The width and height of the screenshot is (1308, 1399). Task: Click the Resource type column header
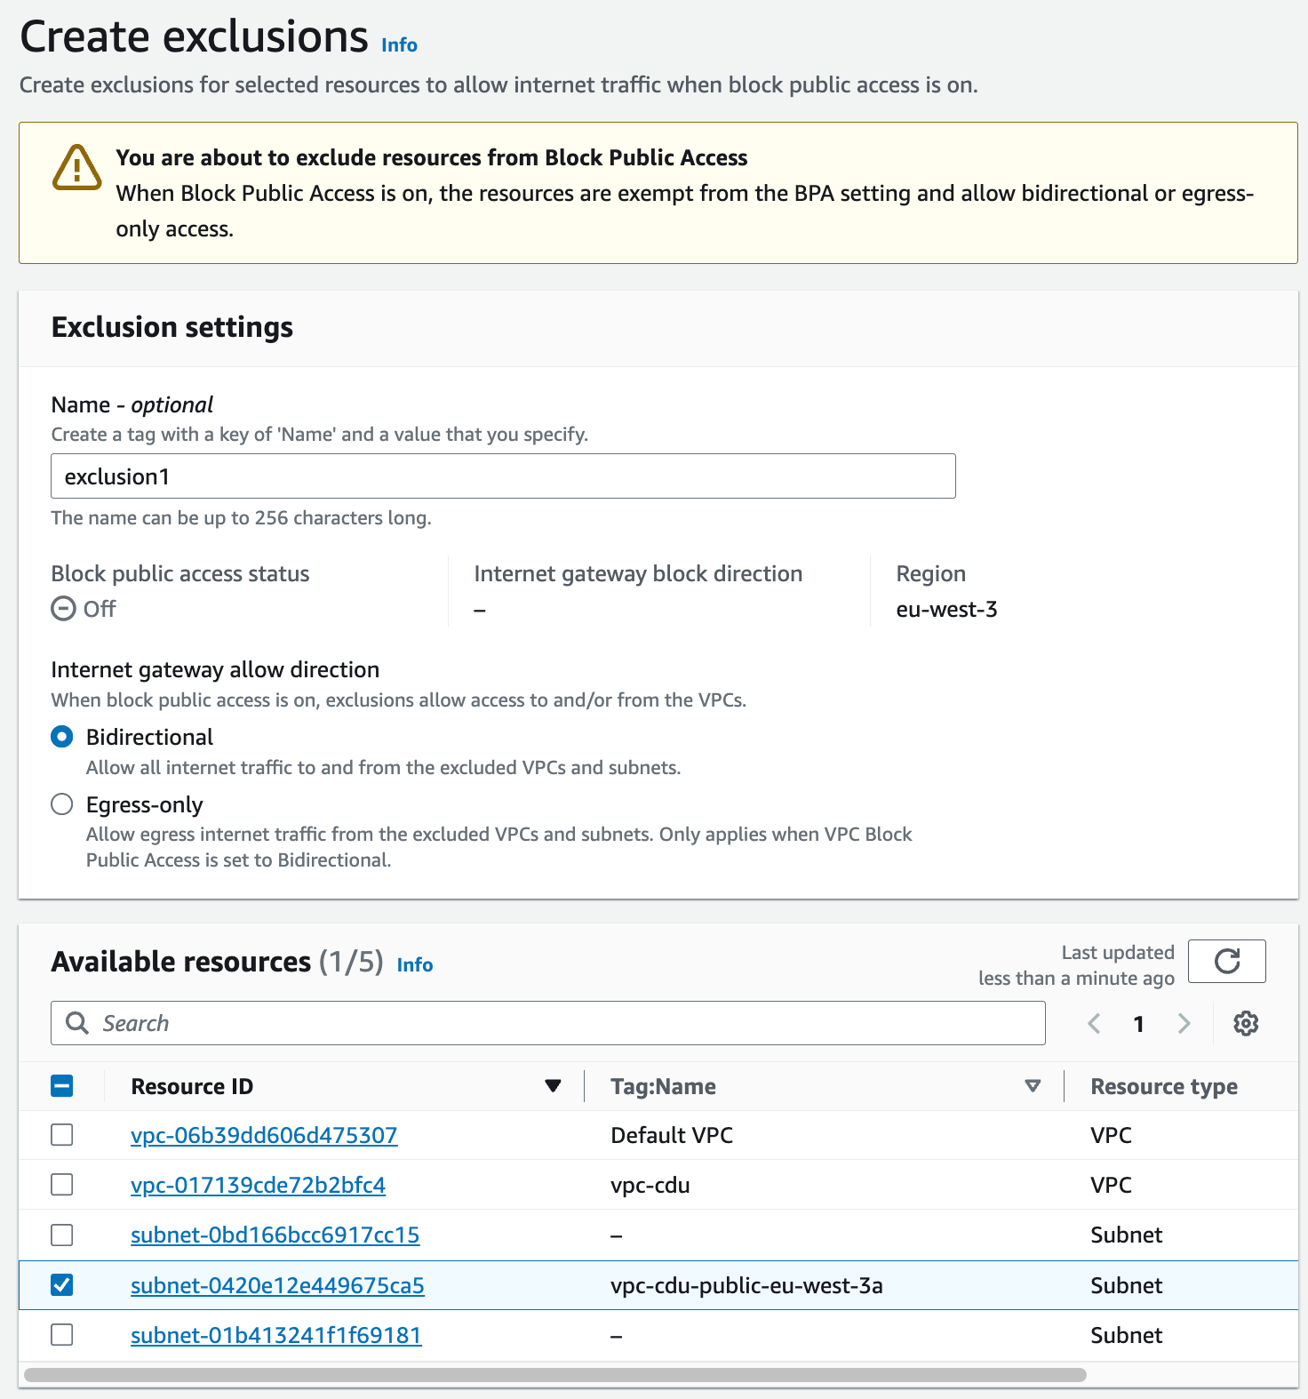(1163, 1086)
